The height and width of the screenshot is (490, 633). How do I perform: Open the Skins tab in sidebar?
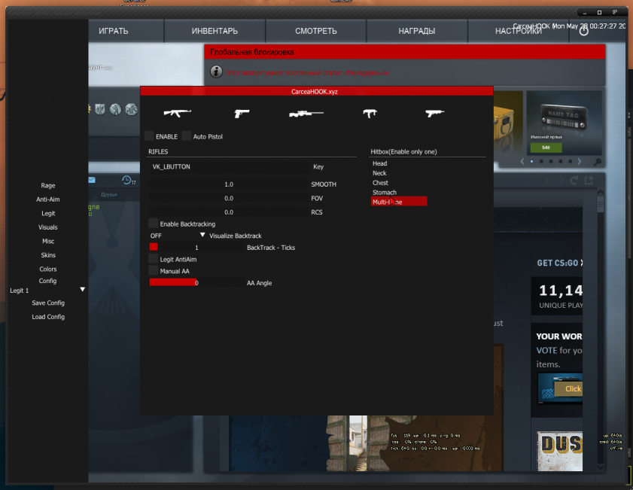[48, 254]
